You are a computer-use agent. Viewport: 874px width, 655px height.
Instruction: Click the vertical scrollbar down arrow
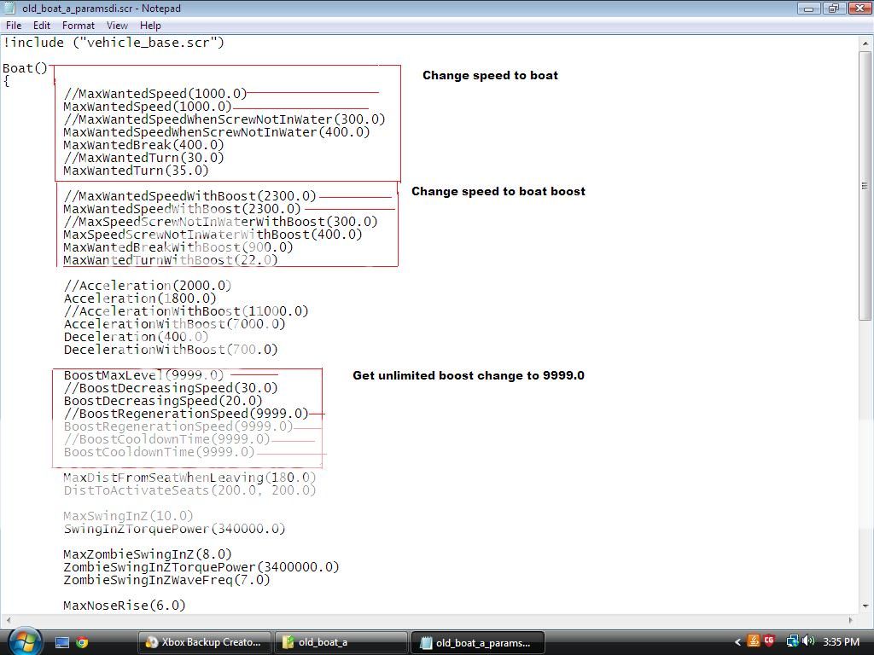pos(865,605)
